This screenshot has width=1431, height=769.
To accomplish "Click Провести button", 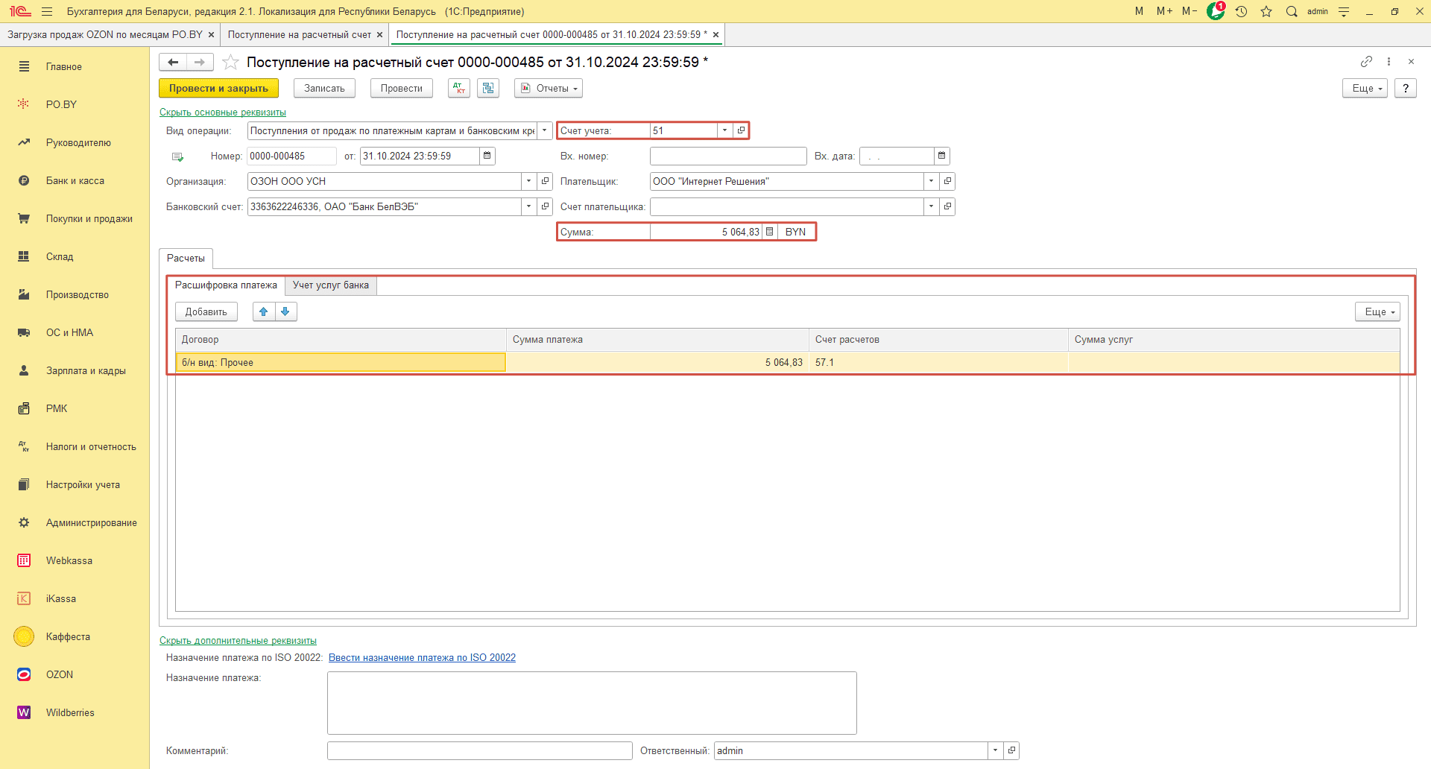I will click(x=401, y=88).
